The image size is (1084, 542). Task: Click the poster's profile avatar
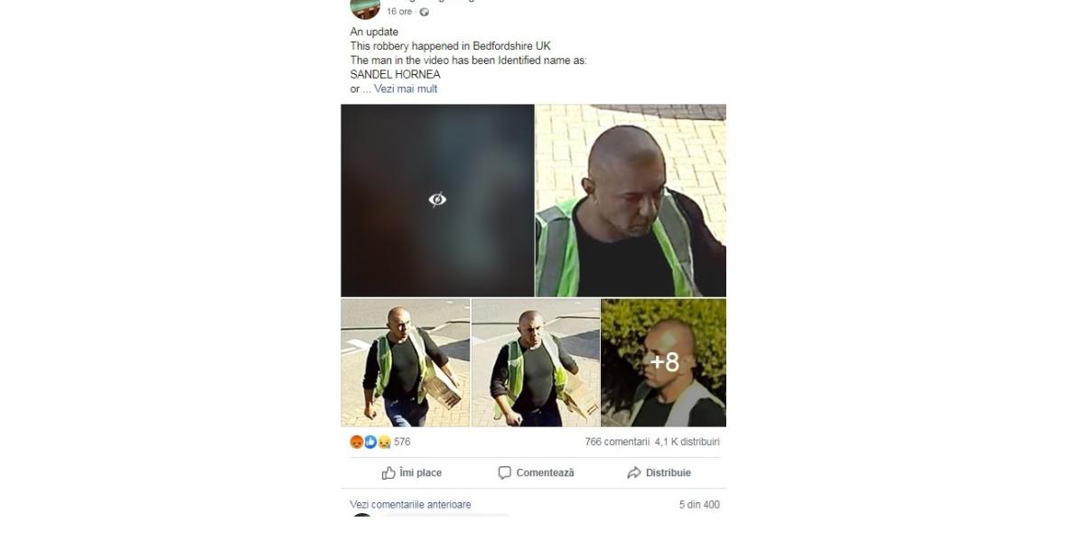[365, 8]
